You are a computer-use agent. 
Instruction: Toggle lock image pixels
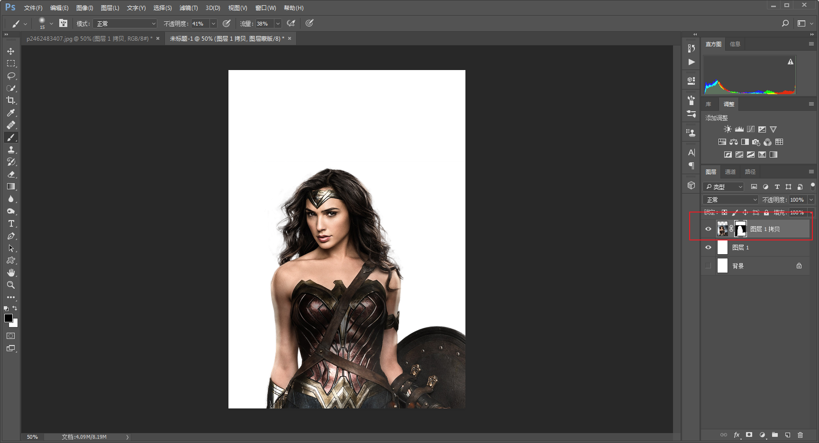coord(735,213)
